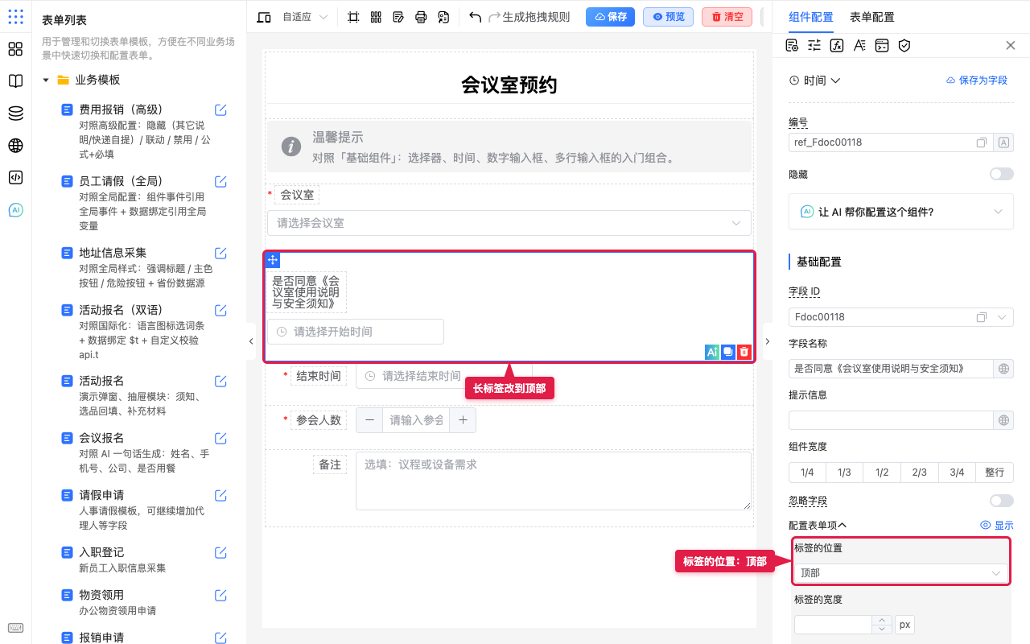Click the print icon in the top toolbar
This screenshot has width=1030, height=644.
point(421,17)
